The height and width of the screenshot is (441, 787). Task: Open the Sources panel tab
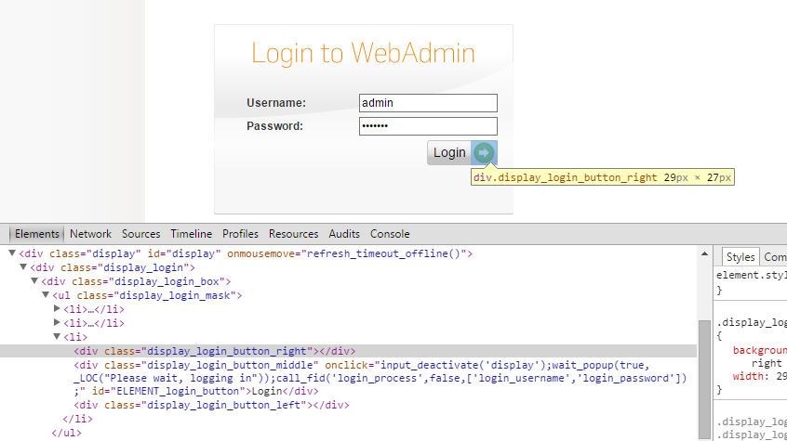[x=140, y=234]
